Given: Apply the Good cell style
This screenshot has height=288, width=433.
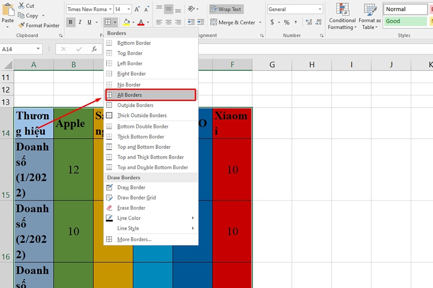Looking at the screenshot, I should 405,21.
